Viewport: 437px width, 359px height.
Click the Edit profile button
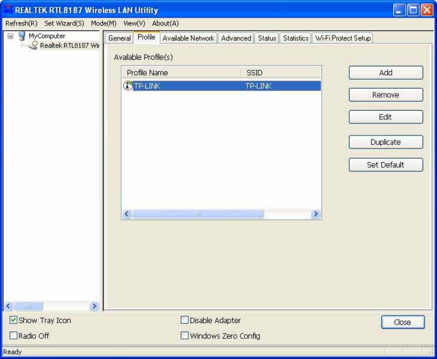click(x=386, y=117)
